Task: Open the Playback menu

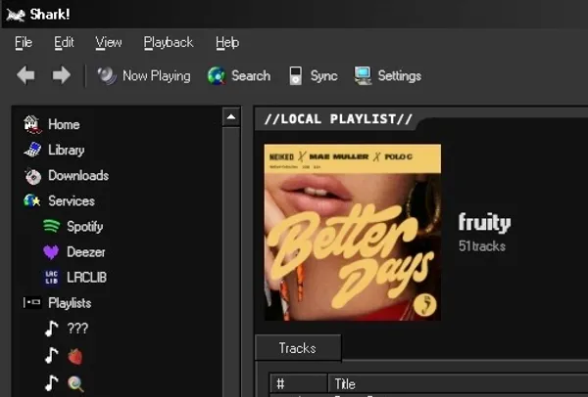Action: 169,42
